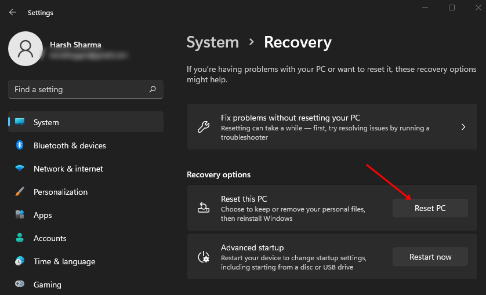The image size is (486, 295).
Task: Click the Gaming controller icon
Action: click(20, 285)
